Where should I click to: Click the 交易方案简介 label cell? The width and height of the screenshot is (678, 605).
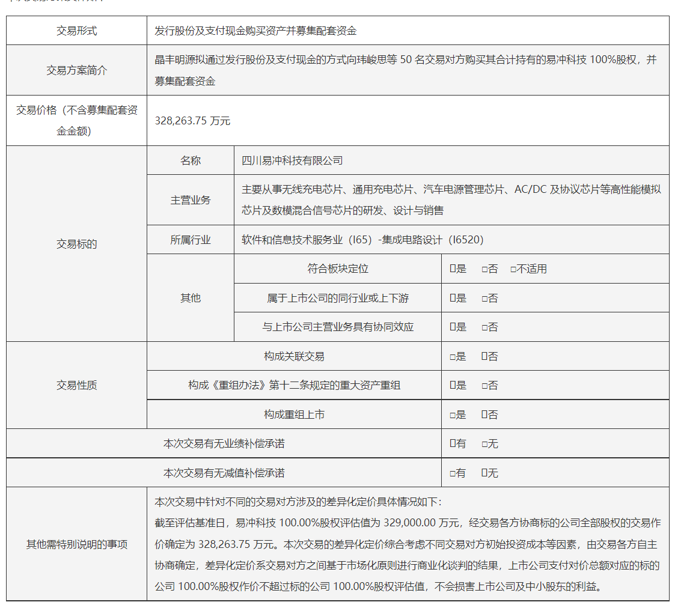[76, 70]
